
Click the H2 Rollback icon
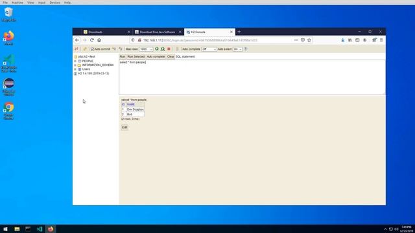(114, 49)
